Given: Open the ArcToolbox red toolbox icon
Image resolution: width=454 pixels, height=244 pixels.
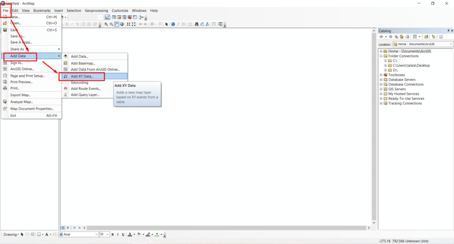Looking at the screenshot, I should (130, 17).
